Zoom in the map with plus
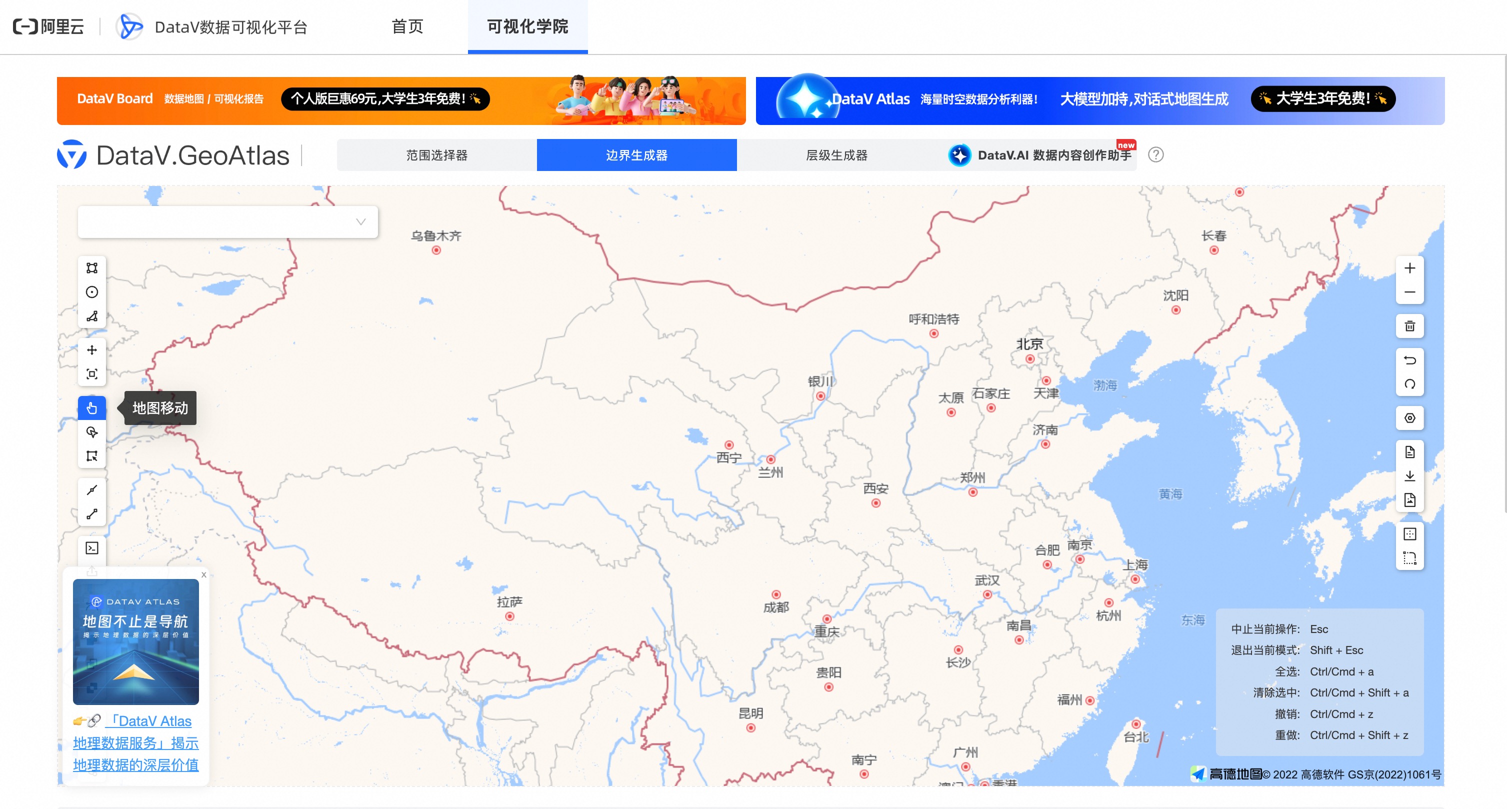The height and width of the screenshot is (809, 1507). click(1409, 268)
